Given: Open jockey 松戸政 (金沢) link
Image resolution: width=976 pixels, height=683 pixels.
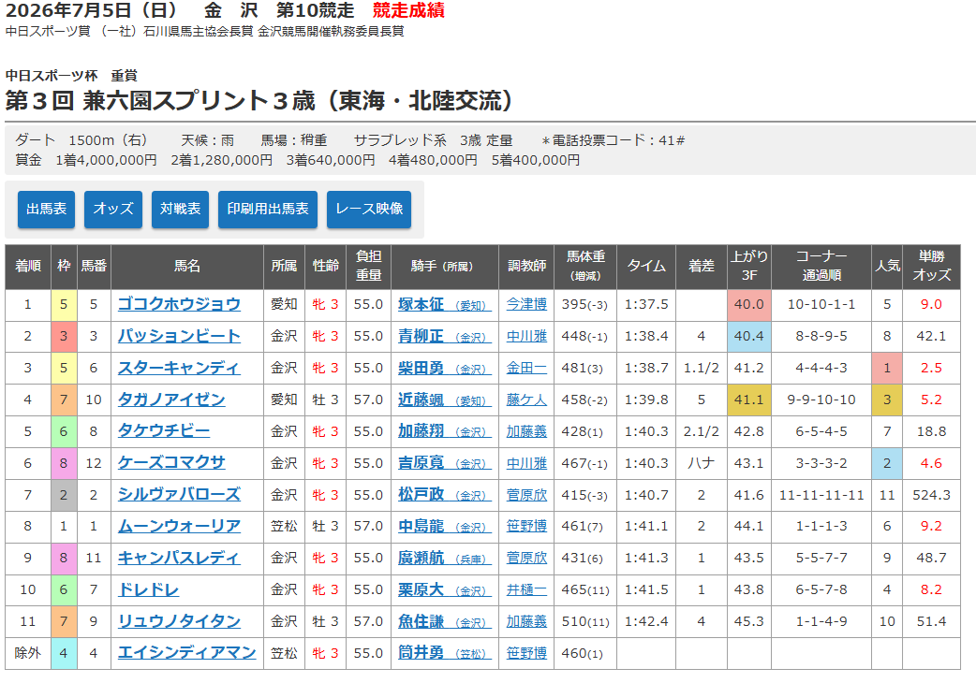Looking at the screenshot, I should click(444, 495).
